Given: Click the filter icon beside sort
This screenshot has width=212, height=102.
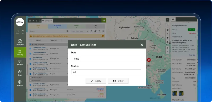Looking at the screenshot, I should coord(99,31).
